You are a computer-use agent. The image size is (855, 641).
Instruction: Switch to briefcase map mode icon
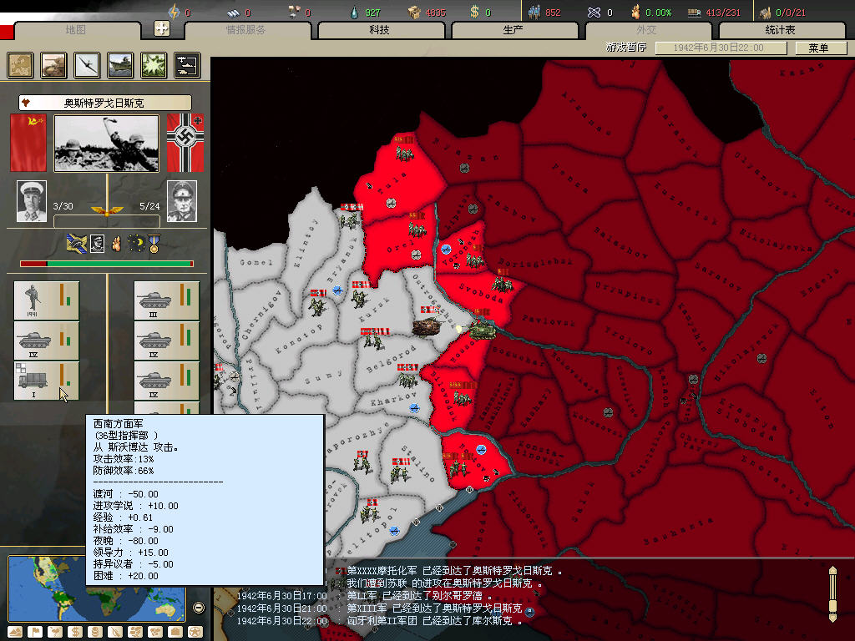pos(175,632)
